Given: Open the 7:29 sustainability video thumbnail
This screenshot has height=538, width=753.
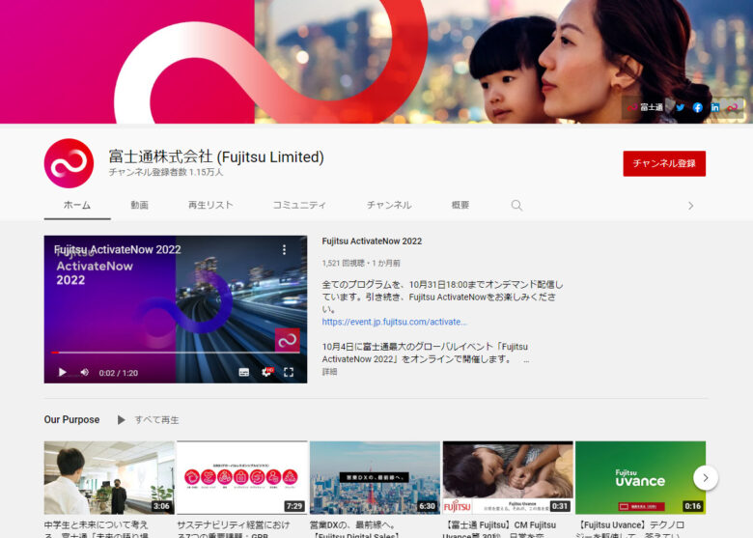Looking at the screenshot, I should [242, 478].
